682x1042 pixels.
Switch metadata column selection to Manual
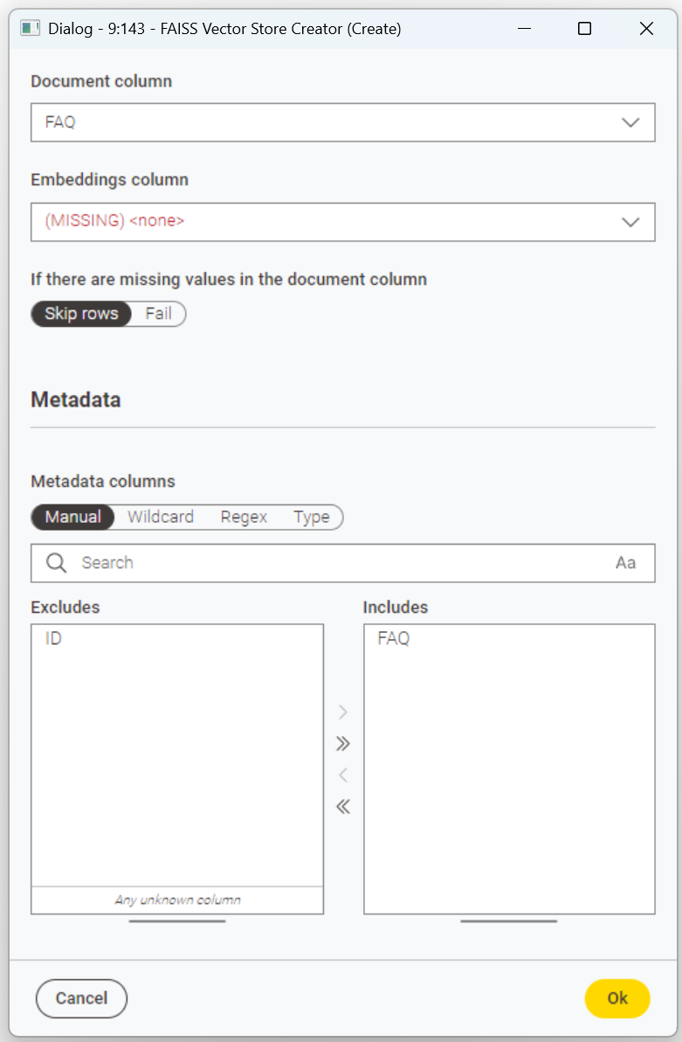(x=73, y=517)
